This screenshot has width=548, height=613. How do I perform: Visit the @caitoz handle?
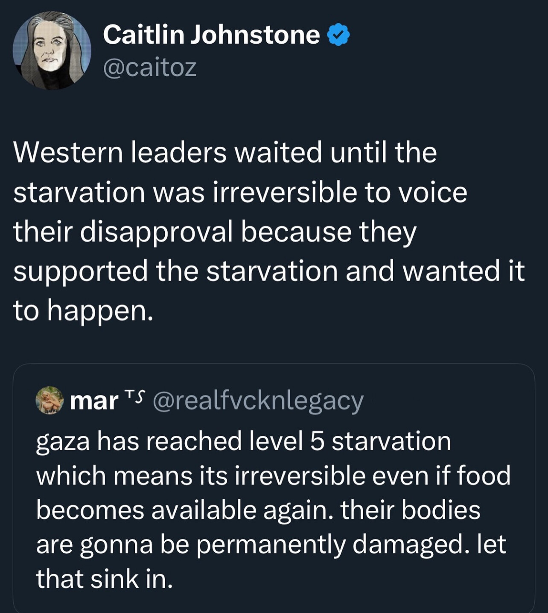click(150, 68)
